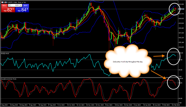Click the blue BUY button

pos(26,5)
